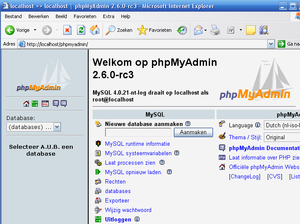Open dropdown arrow next to Vorige

35,30
